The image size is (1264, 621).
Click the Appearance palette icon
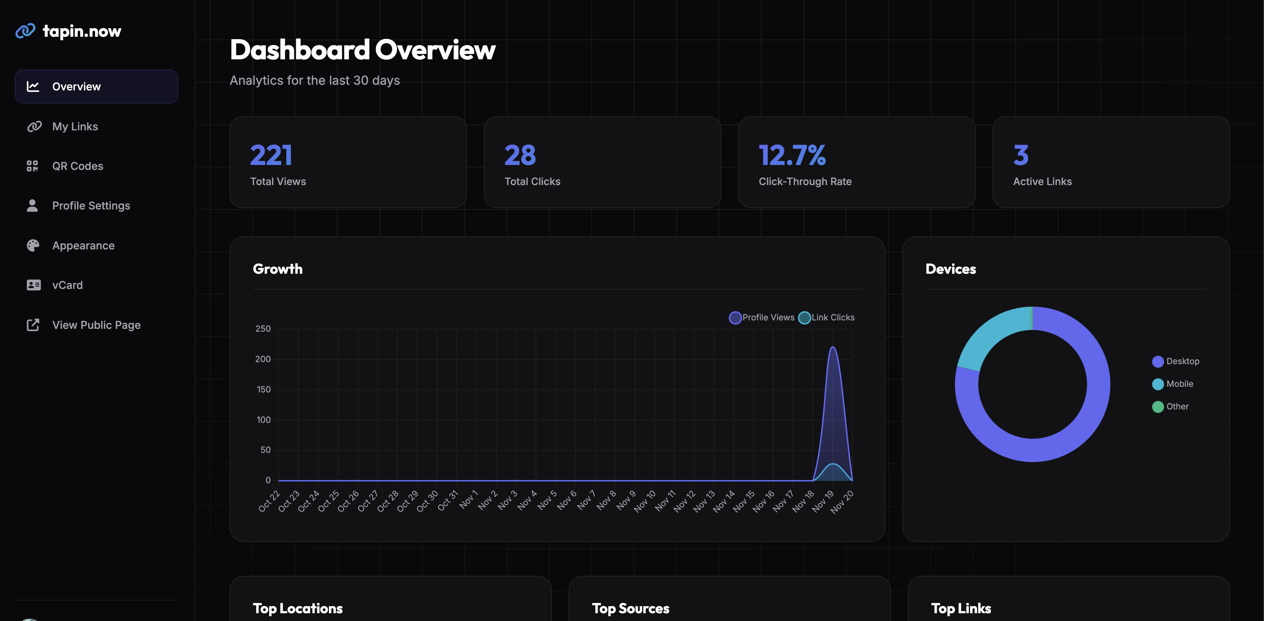coord(33,245)
